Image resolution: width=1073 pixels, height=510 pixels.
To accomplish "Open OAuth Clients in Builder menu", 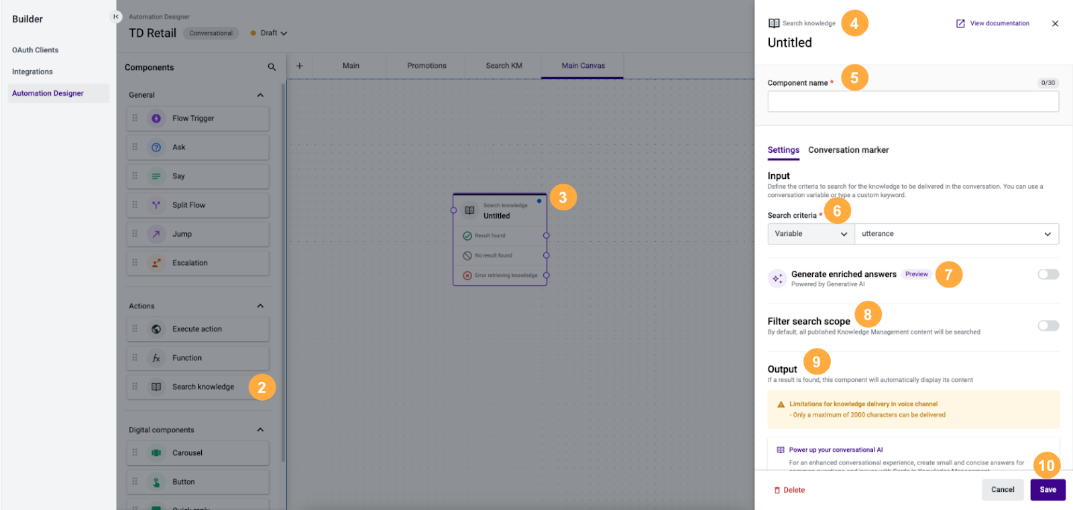I will point(35,50).
